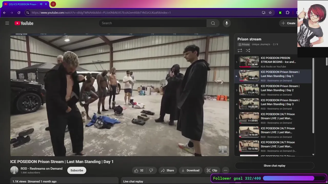Screen dimensions: 328x184
Task: Click the search magnifier button
Action: [x=213, y=23]
